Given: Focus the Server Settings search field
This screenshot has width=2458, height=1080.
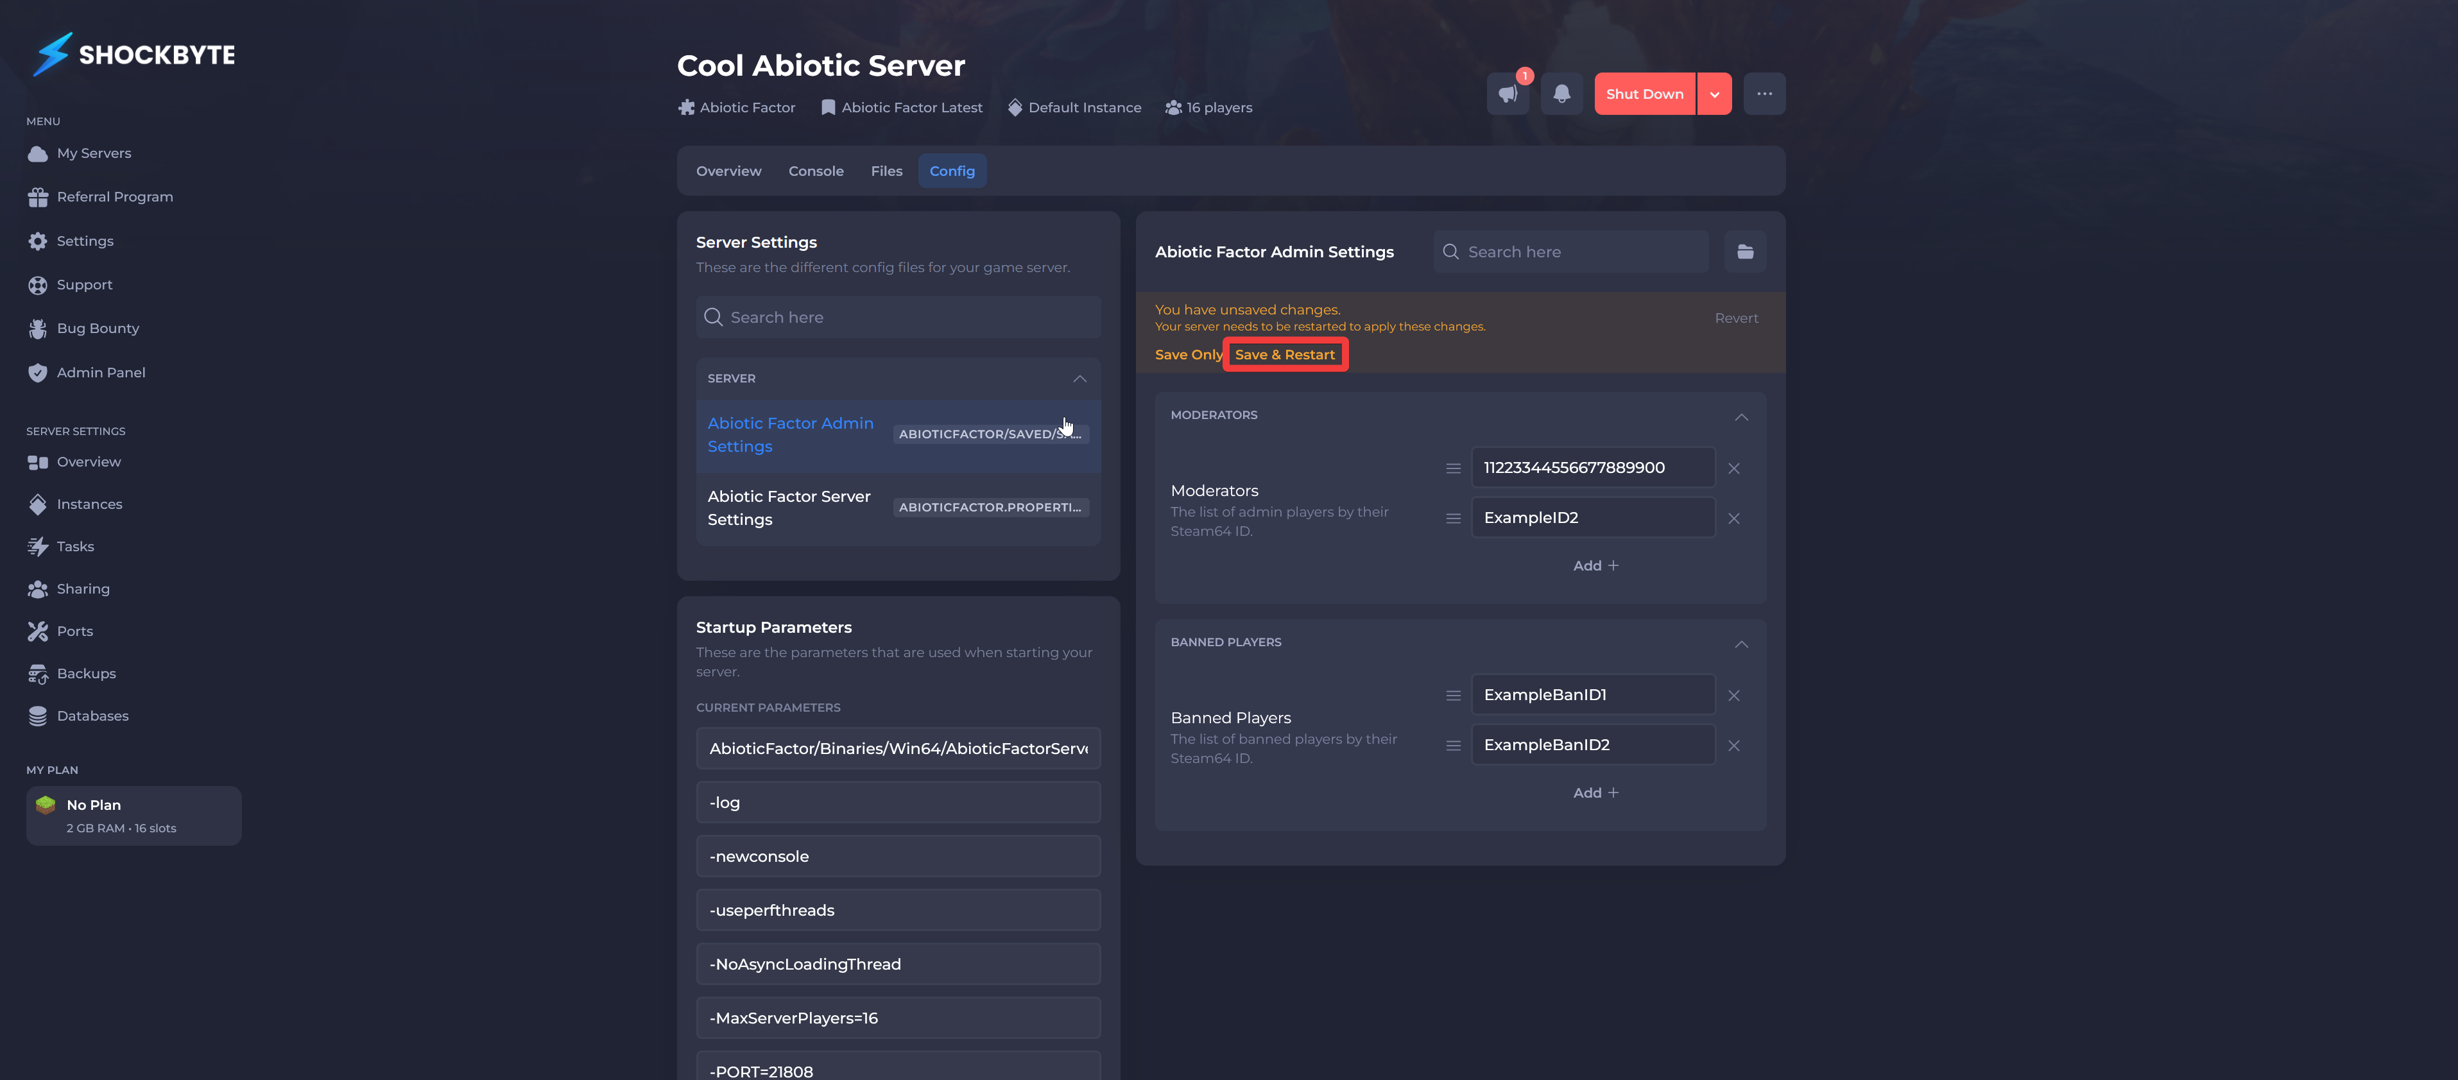Looking at the screenshot, I should 898,317.
